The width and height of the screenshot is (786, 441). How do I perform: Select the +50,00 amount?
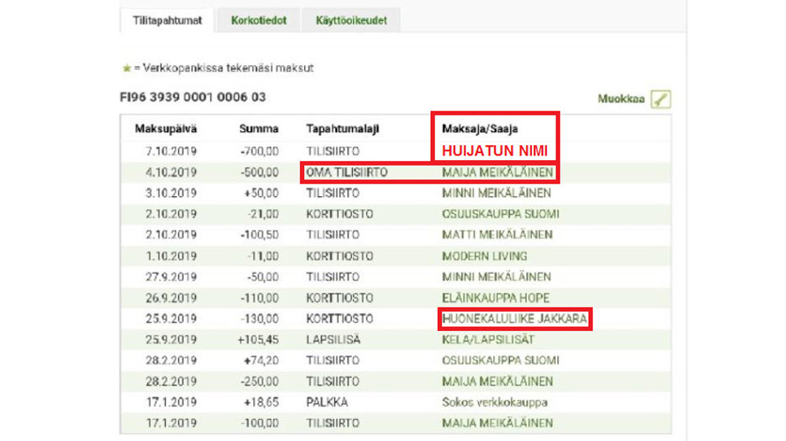click(x=261, y=193)
